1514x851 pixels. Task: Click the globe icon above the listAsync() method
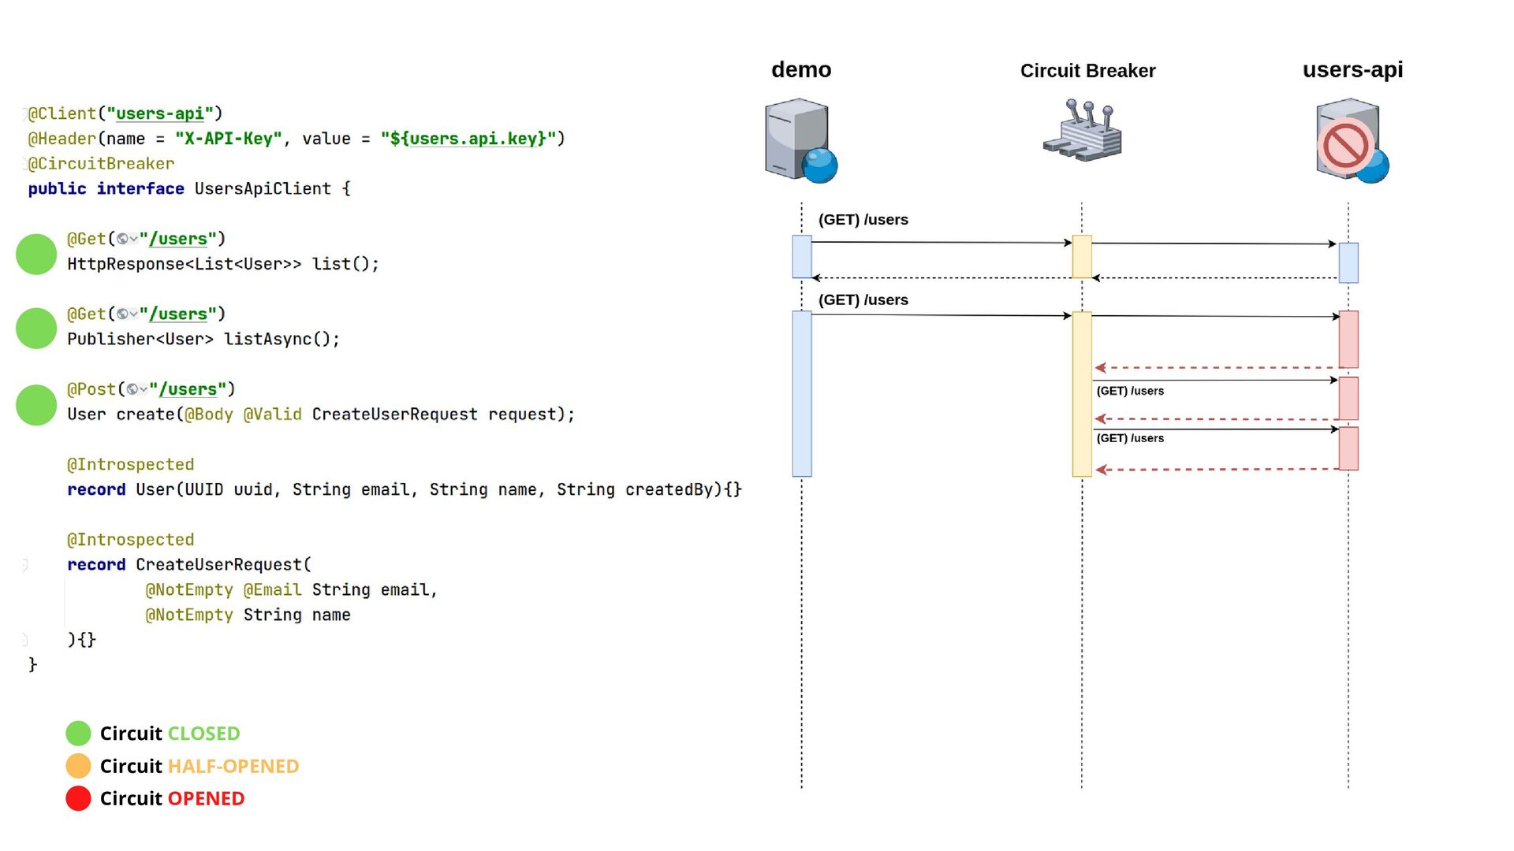[123, 314]
